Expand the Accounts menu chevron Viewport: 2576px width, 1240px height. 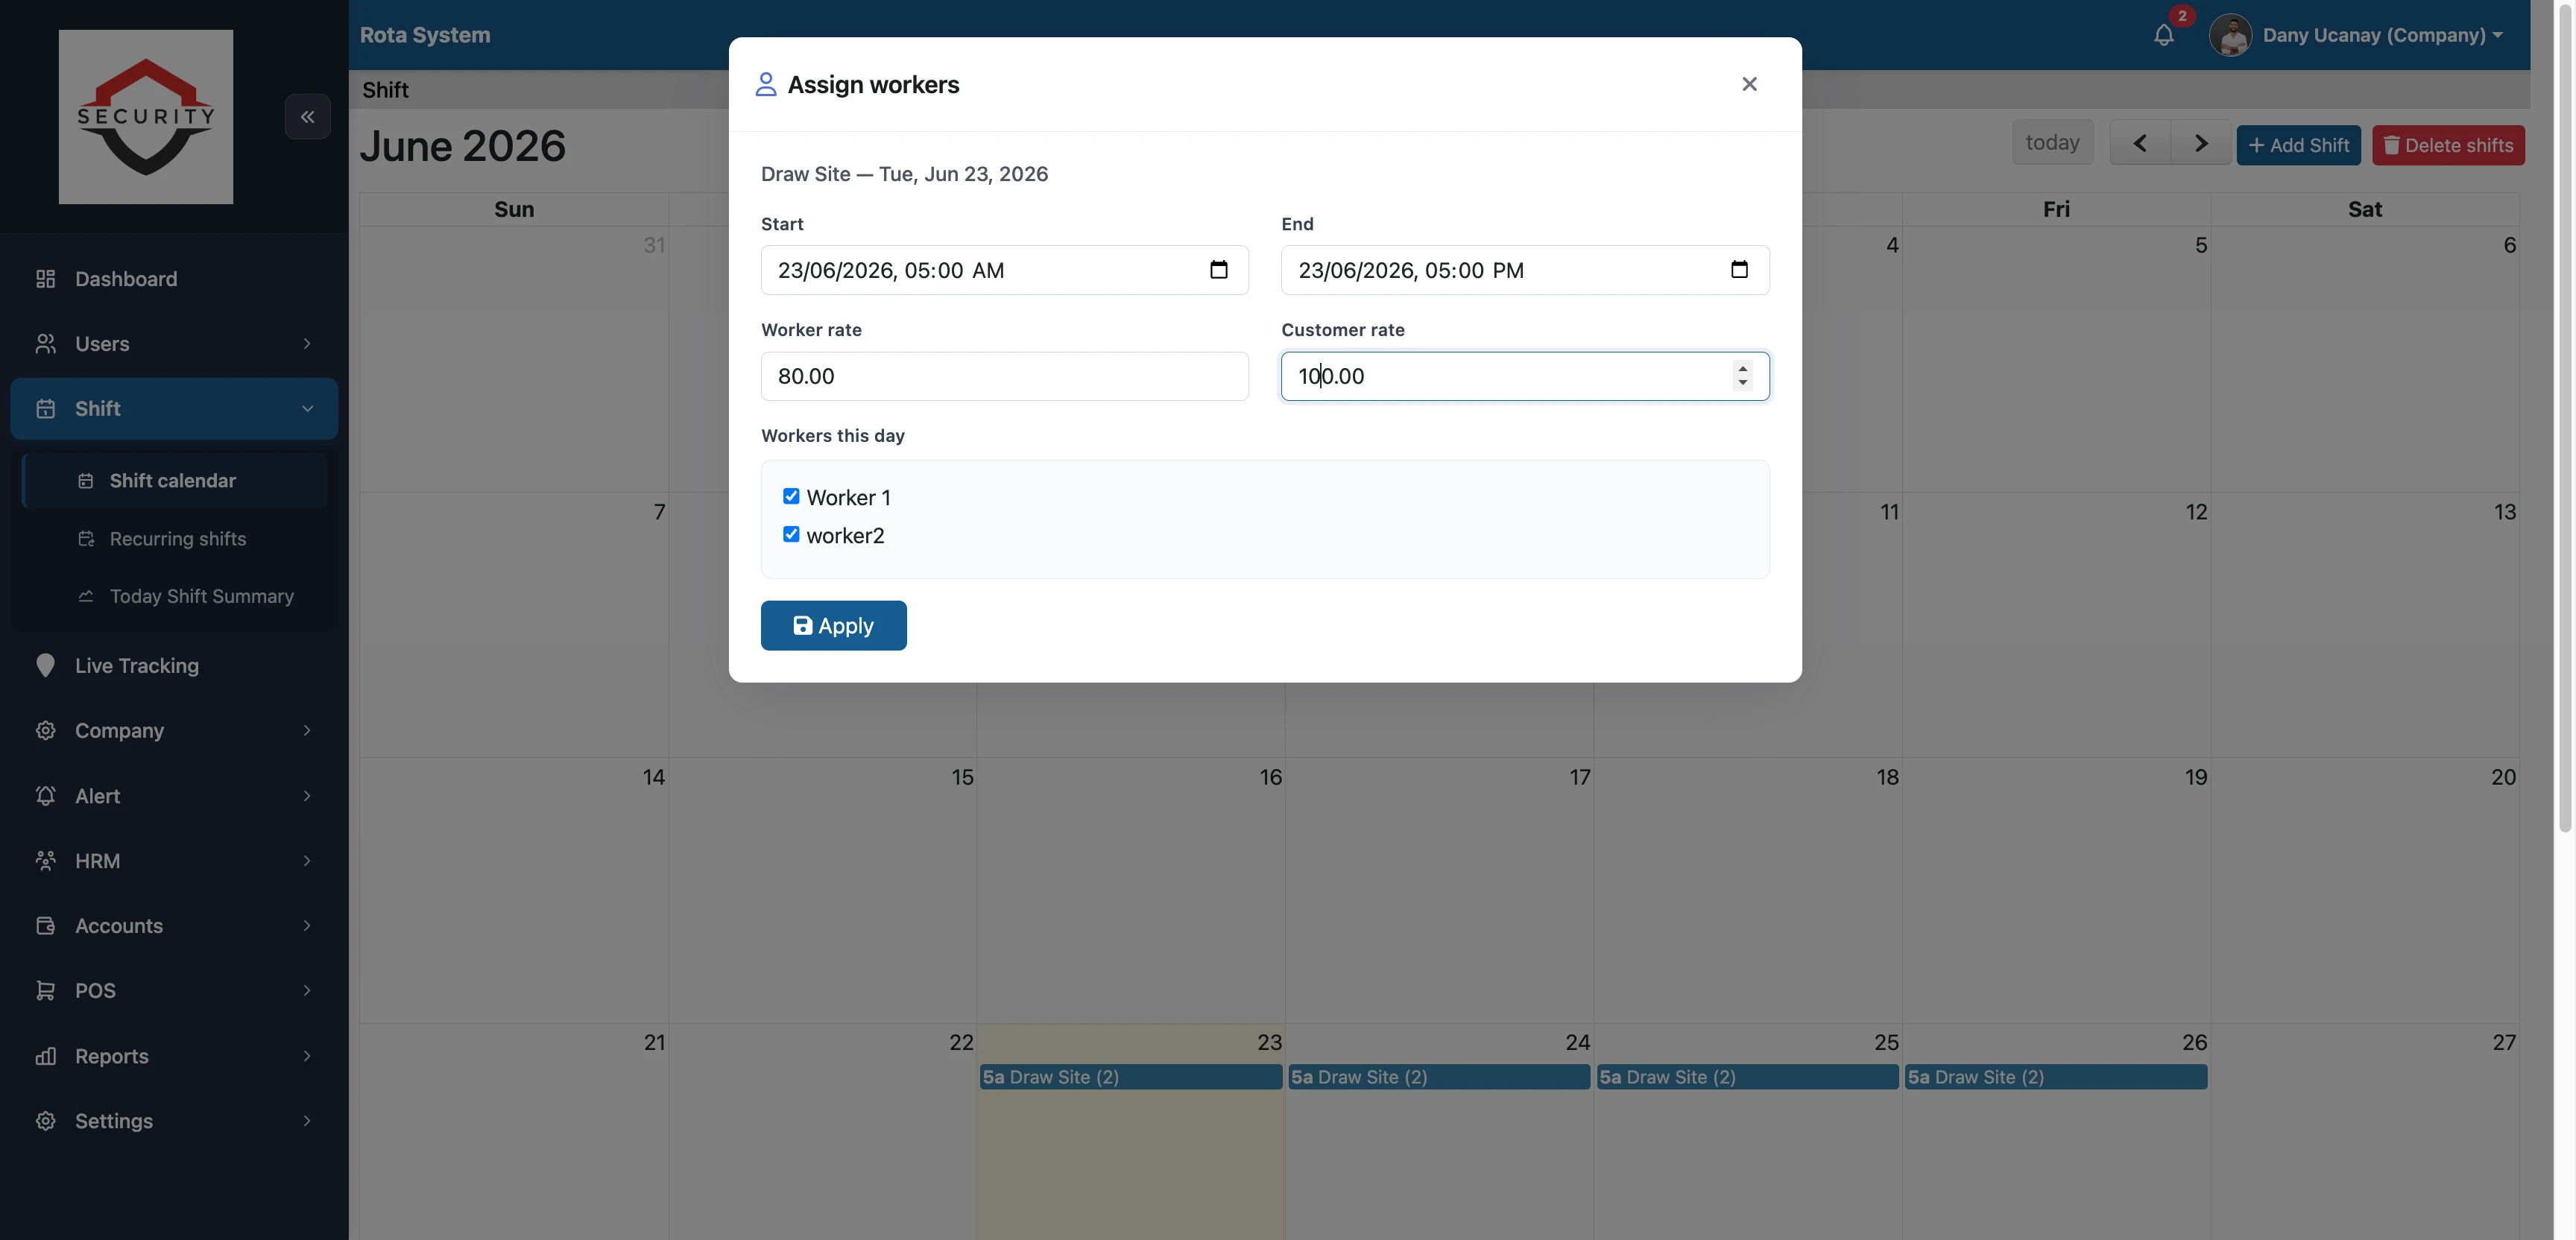click(307, 926)
